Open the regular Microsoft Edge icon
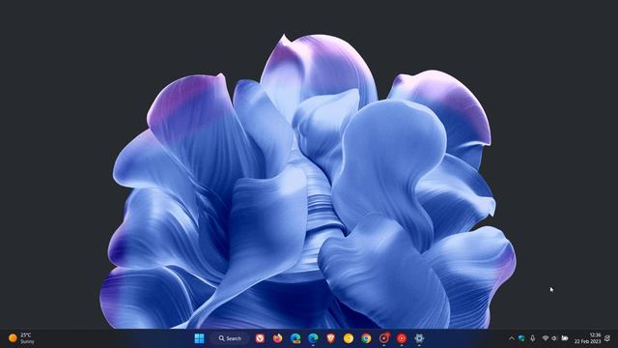This screenshot has width=618, height=348. (313, 338)
